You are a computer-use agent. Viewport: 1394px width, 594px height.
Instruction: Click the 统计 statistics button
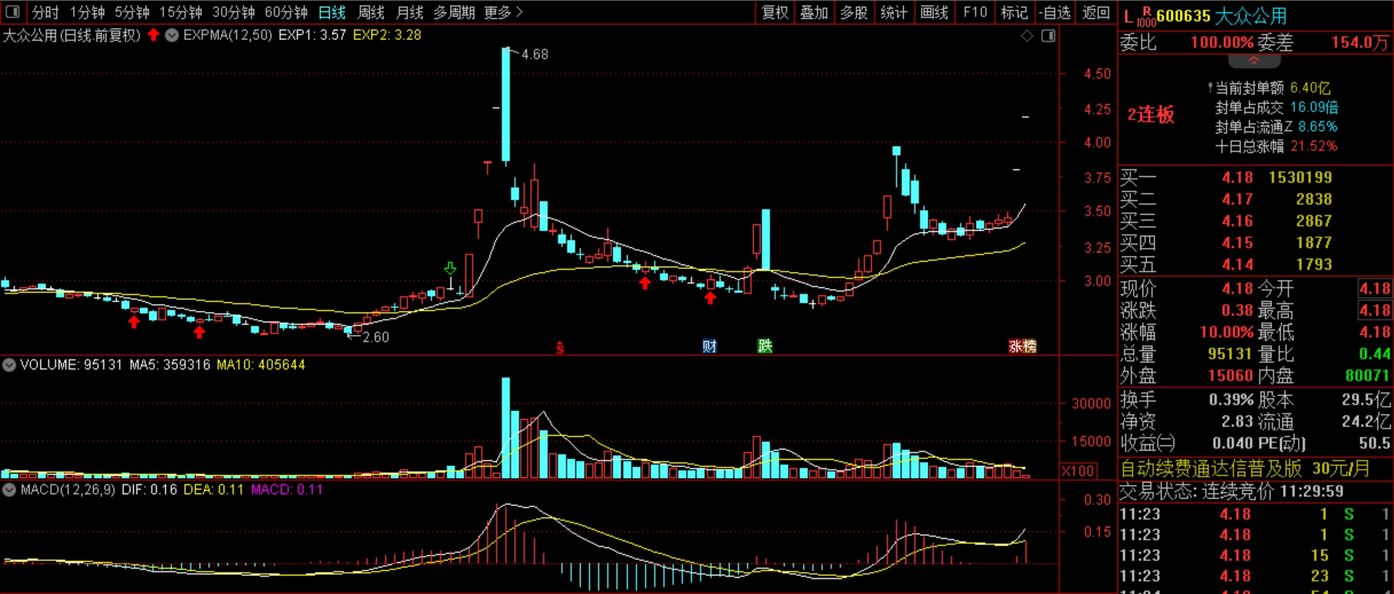894,12
